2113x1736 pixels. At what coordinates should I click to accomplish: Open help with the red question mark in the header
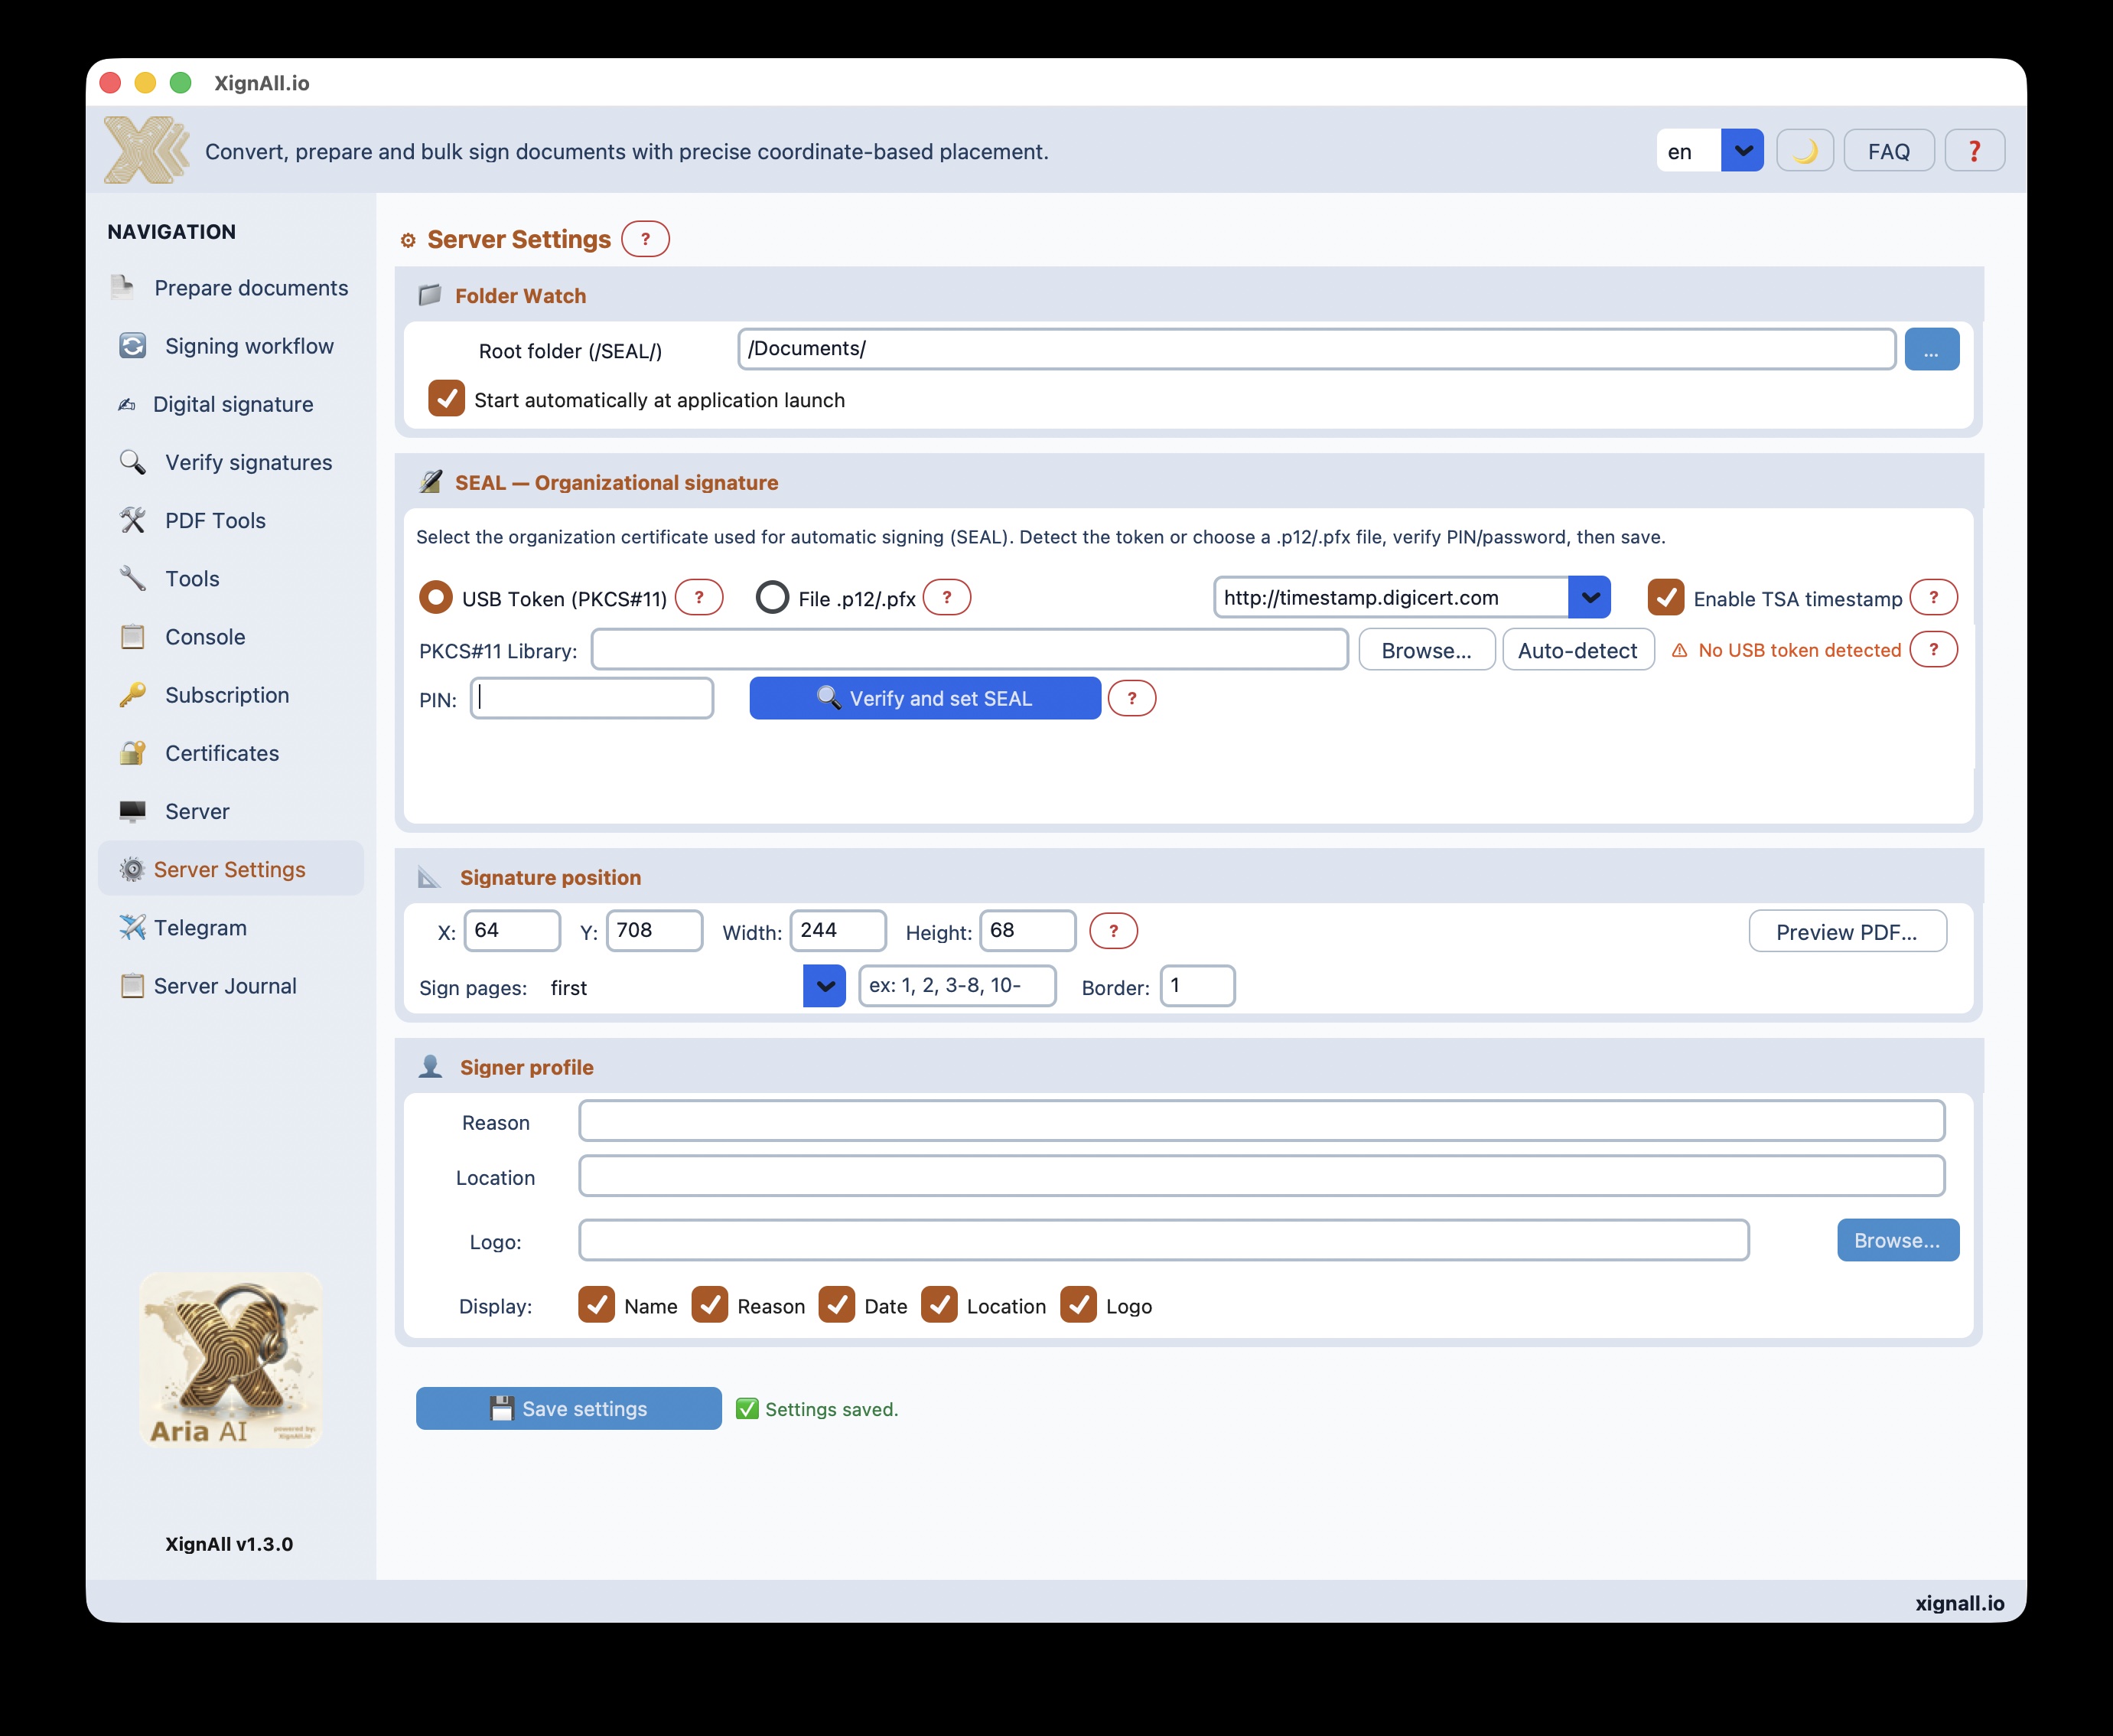pyautogui.click(x=1974, y=151)
